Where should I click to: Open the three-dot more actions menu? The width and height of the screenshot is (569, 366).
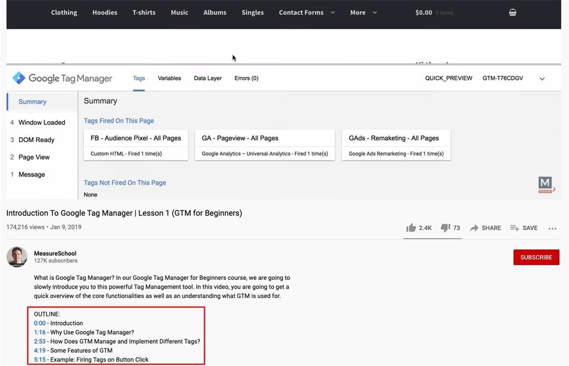click(552, 228)
